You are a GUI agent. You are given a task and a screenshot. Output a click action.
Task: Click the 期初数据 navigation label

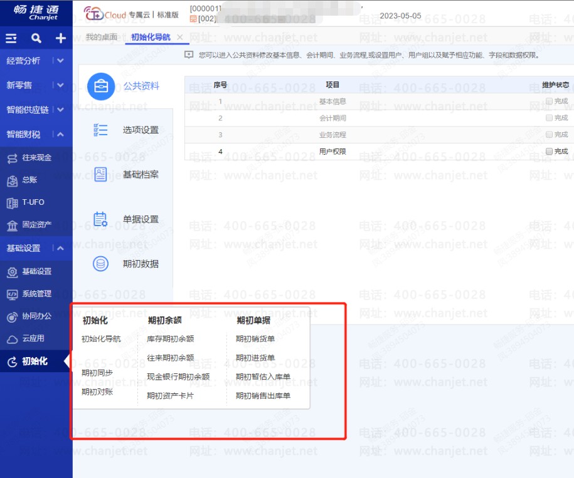tap(141, 264)
